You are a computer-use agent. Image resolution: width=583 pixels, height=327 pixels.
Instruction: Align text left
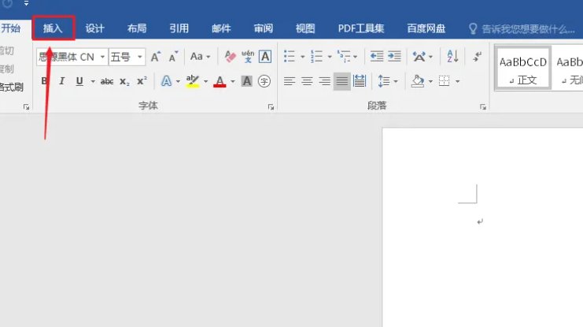click(290, 81)
